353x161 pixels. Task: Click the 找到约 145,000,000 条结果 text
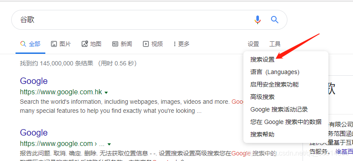[x=57, y=63]
